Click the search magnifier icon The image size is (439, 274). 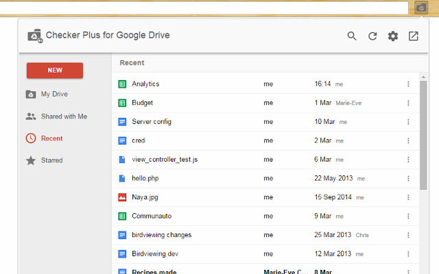coord(352,36)
